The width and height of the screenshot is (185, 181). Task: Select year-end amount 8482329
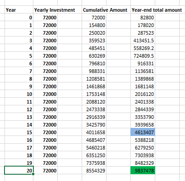[143, 163]
